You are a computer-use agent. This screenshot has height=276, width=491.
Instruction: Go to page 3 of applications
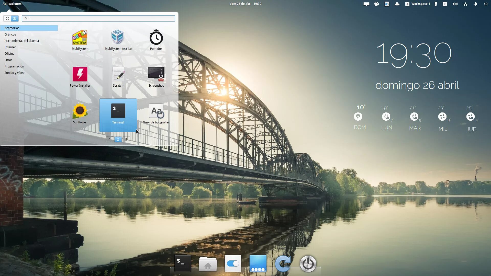126,139
